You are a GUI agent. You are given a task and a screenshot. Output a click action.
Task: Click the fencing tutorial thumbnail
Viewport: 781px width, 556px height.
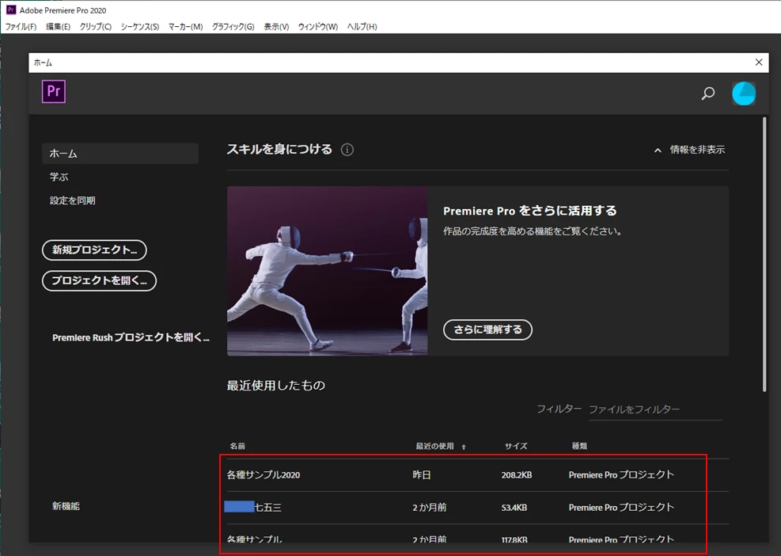[x=328, y=271]
